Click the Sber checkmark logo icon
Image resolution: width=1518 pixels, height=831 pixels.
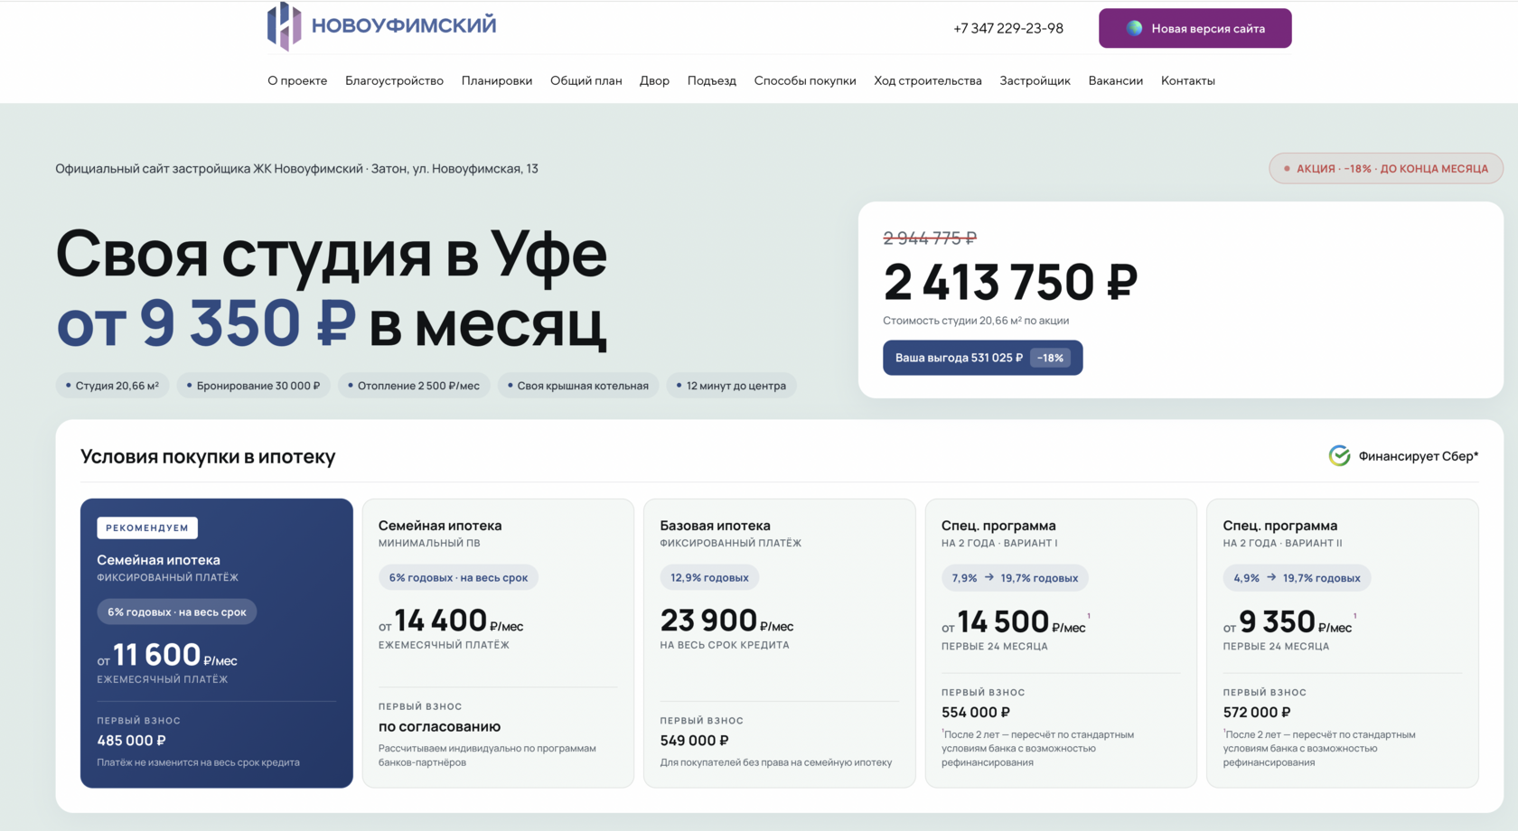click(x=1339, y=456)
